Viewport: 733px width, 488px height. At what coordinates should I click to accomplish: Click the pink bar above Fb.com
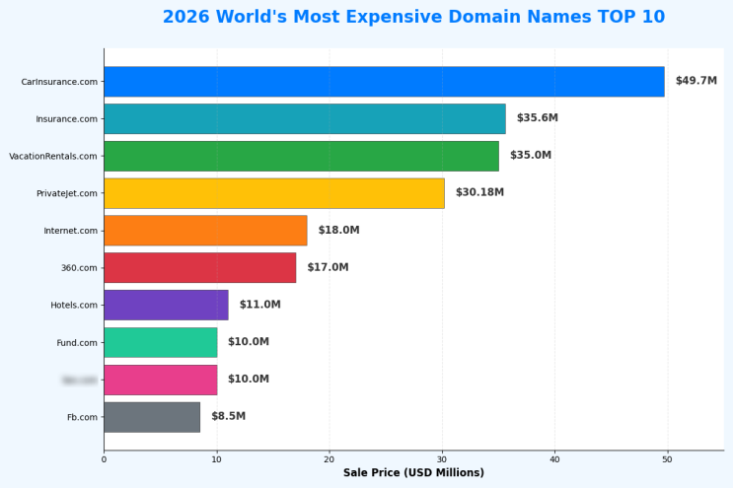(x=161, y=380)
